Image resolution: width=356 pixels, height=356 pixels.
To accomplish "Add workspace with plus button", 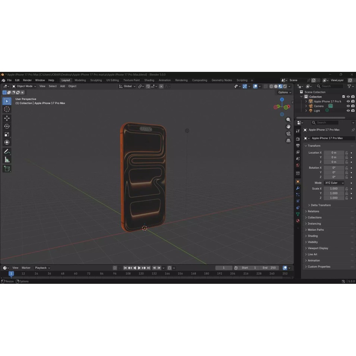I will click(x=252, y=80).
